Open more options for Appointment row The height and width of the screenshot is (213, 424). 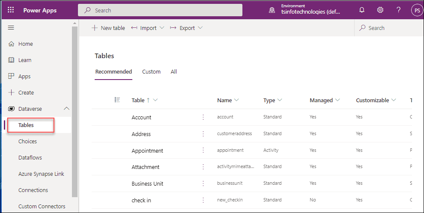[x=203, y=150]
